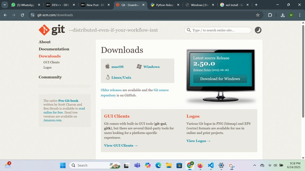Open Documentation in the sidebar
The height and width of the screenshot is (171, 305).
[54, 49]
